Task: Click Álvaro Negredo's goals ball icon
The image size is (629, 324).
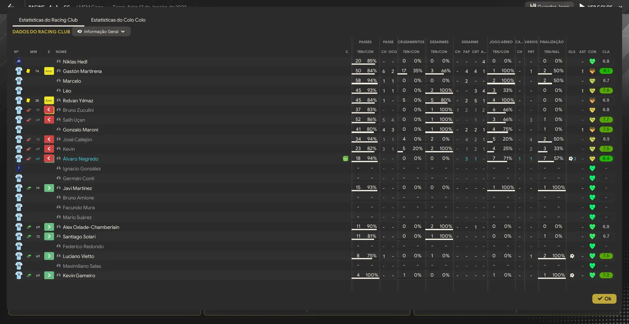Action: point(571,159)
